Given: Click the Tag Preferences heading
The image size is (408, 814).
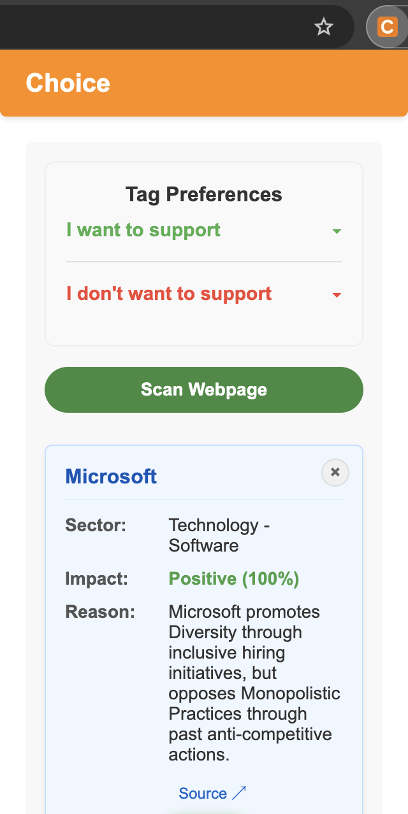Looking at the screenshot, I should [204, 194].
